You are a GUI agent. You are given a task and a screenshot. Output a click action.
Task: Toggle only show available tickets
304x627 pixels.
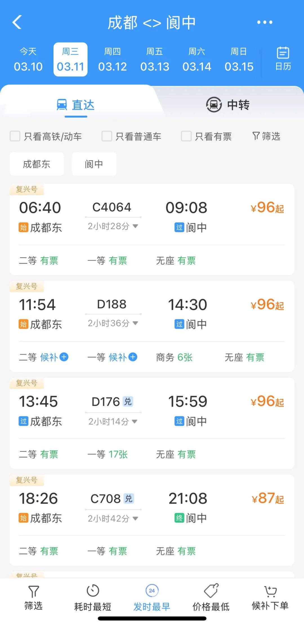186,136
